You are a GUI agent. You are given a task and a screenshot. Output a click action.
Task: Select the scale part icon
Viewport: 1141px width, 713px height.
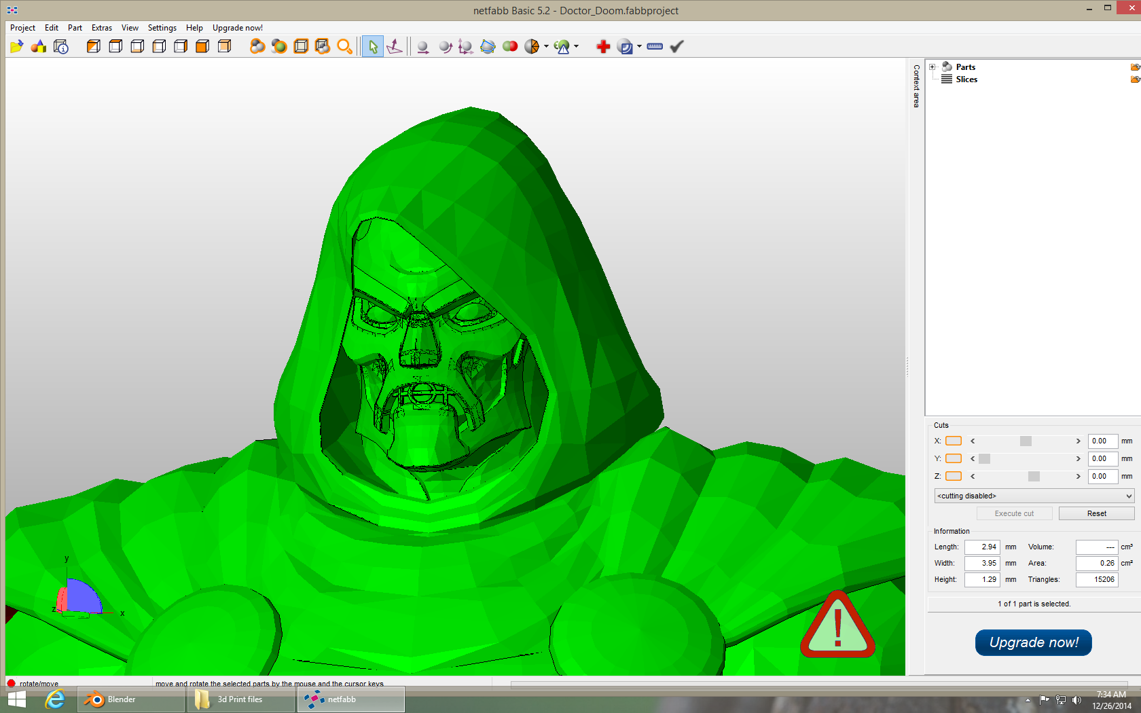click(x=466, y=46)
